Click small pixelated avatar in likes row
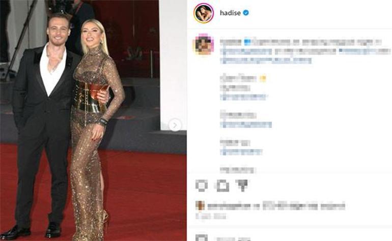 coord(200,206)
